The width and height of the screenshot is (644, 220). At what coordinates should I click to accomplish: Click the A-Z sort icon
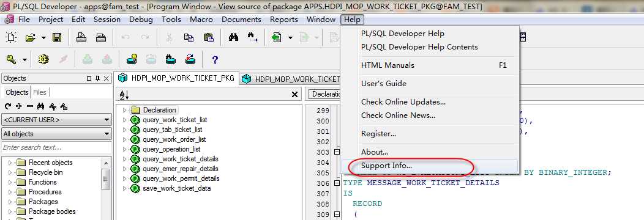tap(124, 95)
